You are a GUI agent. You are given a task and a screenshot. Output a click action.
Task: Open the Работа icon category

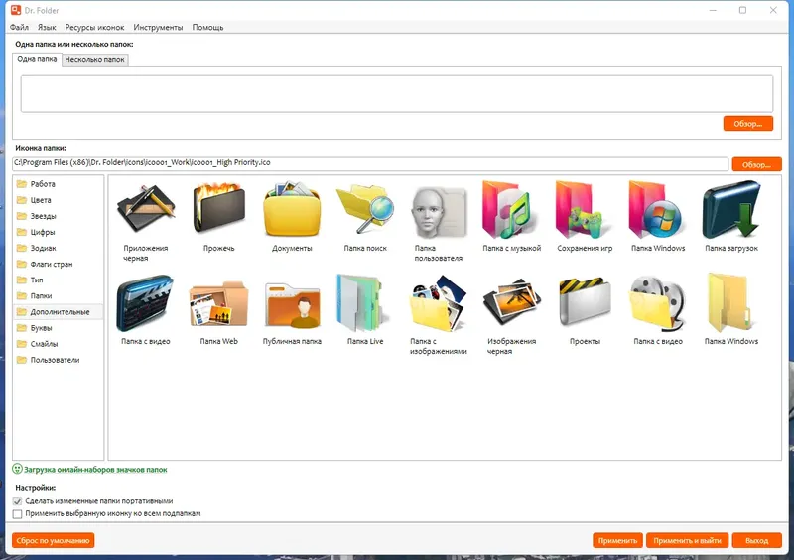(x=58, y=184)
